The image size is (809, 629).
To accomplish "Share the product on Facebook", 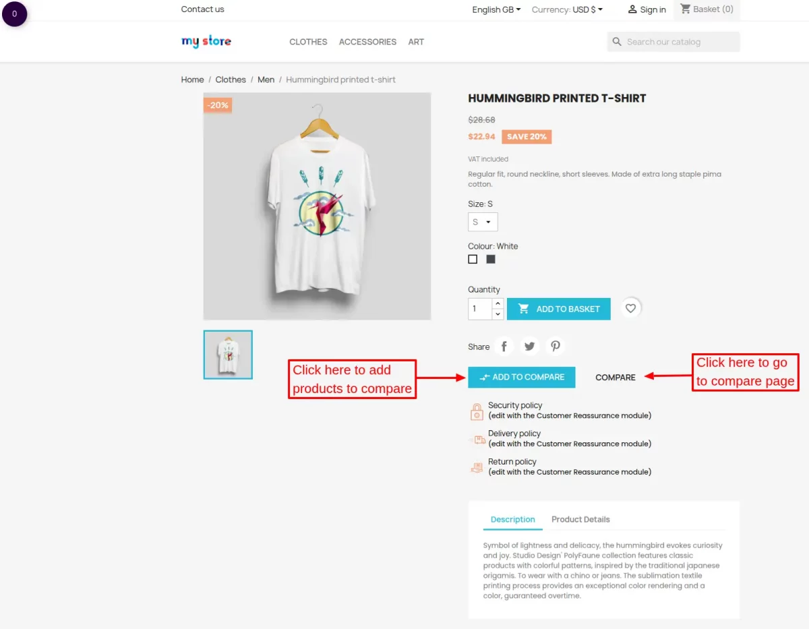I will point(504,345).
